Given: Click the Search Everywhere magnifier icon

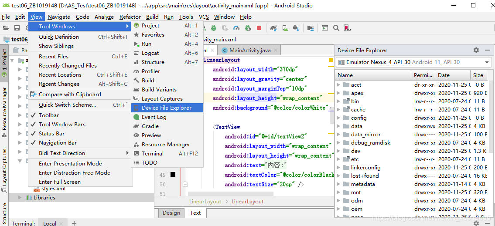Looking at the screenshot, I should [336, 28].
